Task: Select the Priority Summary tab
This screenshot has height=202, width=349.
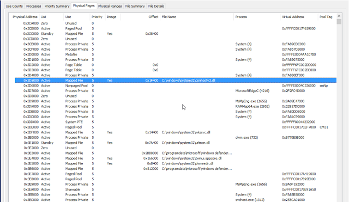Action: [x=57, y=6]
